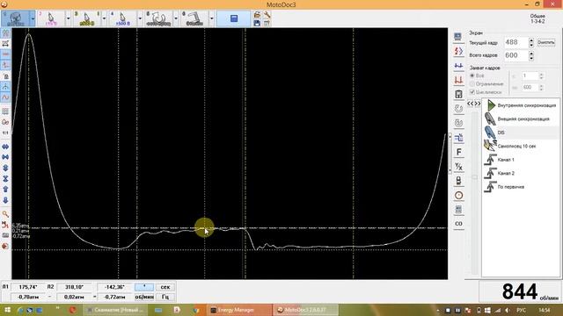Image resolution: width=563 pixels, height=316 pixels.
Task: Switch to the MotoDoc3 taskbar button
Action: click(x=305, y=310)
